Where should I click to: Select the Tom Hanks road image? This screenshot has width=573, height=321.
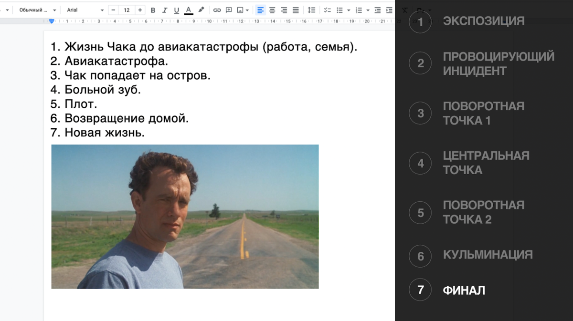coord(185,217)
